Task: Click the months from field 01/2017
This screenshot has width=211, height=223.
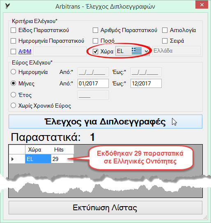Action: click(93, 83)
